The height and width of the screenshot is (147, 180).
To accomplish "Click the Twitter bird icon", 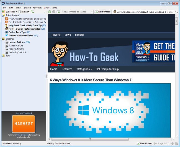I will click(7, 35).
